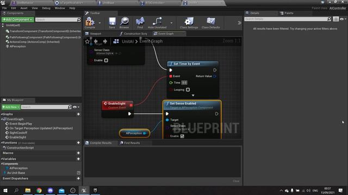Open Hide Unrelated options dropdown arrow
Viewport: 348px width, 195px height.
coord(171,23)
